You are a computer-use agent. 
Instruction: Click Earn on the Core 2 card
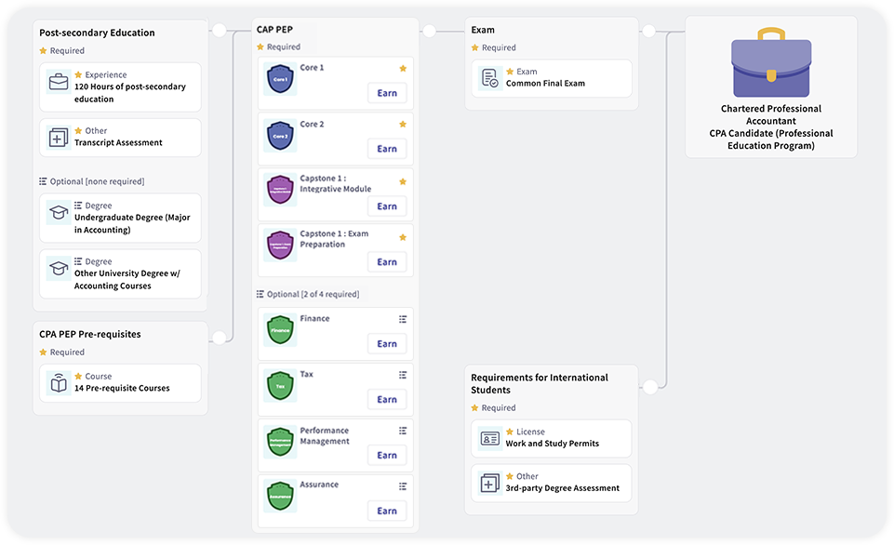tap(387, 149)
